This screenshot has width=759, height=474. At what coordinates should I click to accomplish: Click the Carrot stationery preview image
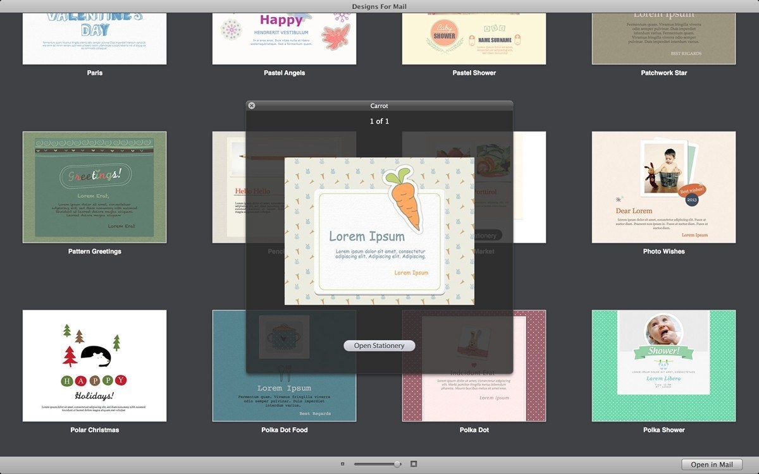(379, 231)
